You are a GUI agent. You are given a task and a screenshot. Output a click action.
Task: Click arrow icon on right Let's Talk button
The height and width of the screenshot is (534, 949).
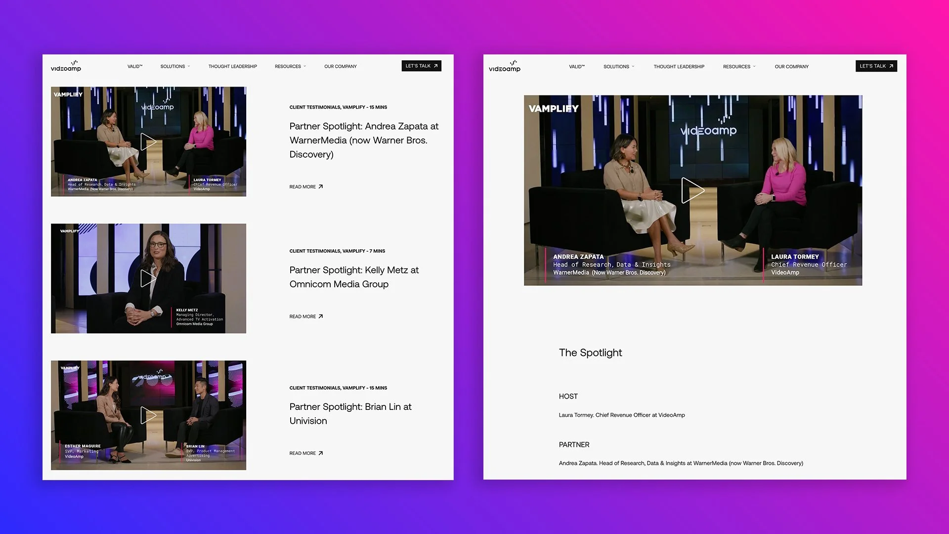click(891, 66)
